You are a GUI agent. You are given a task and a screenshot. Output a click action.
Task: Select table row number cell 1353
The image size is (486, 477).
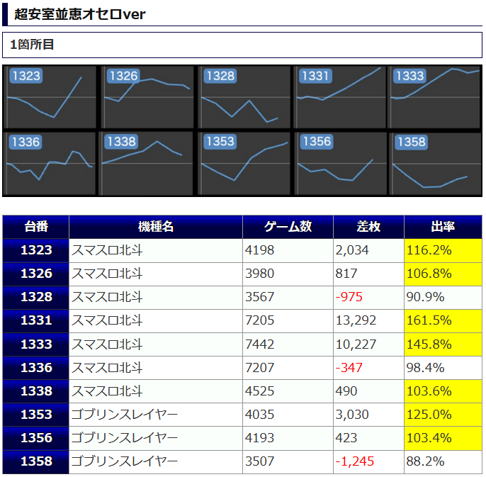point(36,415)
